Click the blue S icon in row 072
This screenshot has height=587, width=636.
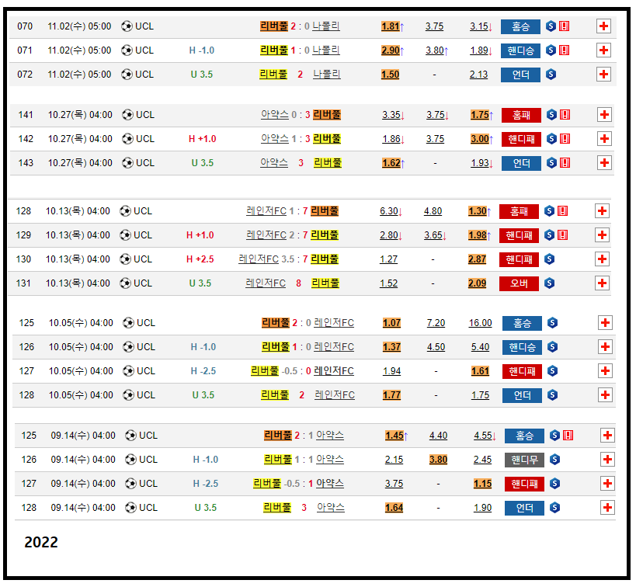(551, 75)
